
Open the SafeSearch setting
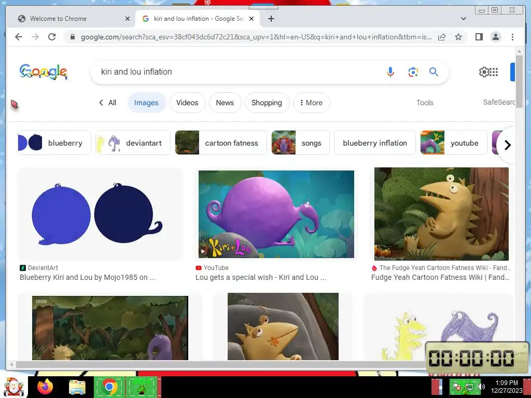click(498, 102)
